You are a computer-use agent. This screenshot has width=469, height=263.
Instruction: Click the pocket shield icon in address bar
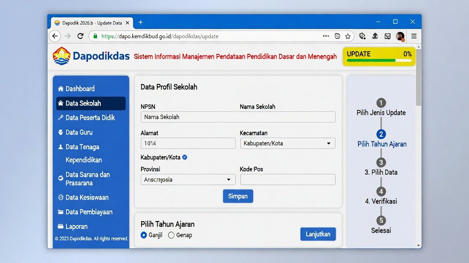tap(337, 36)
